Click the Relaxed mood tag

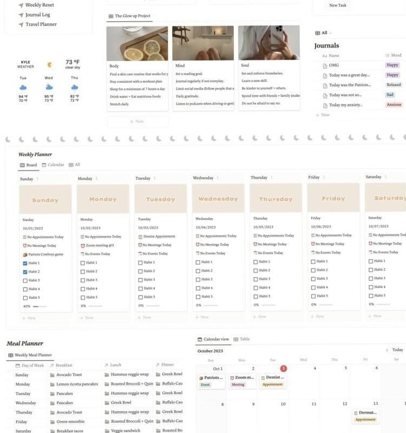[394, 85]
